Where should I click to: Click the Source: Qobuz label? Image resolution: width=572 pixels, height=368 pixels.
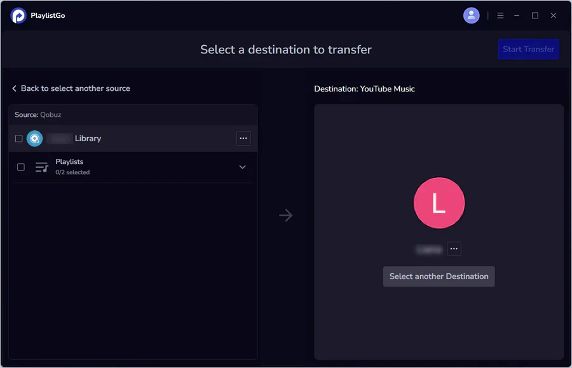38,114
